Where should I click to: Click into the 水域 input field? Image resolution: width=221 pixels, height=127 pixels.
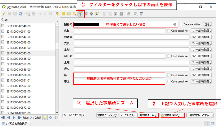coord(131,50)
